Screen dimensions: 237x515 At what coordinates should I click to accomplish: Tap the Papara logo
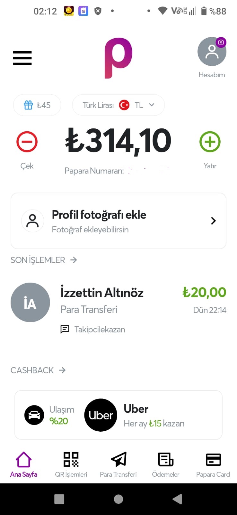(118, 58)
